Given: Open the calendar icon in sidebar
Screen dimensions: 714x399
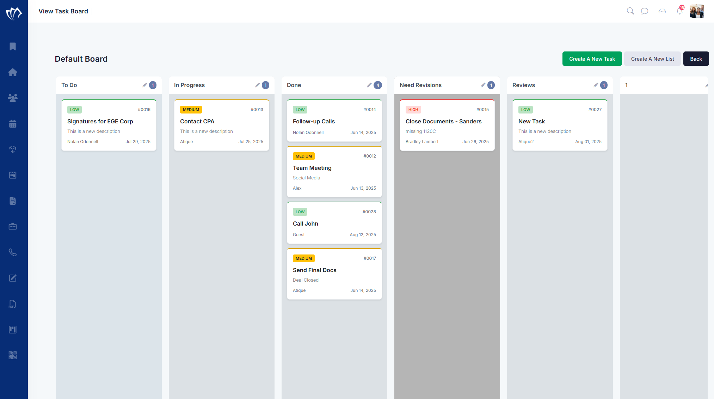Looking at the screenshot, I should coord(13,124).
